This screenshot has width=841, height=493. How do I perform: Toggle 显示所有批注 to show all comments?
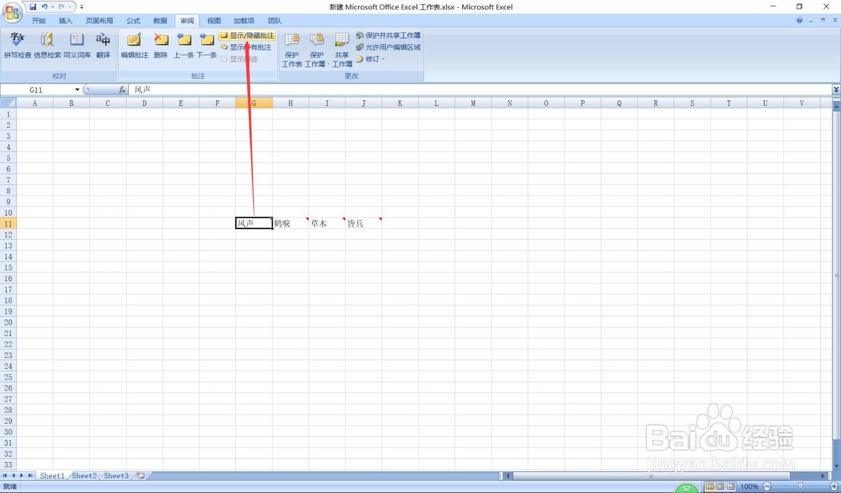pos(245,47)
